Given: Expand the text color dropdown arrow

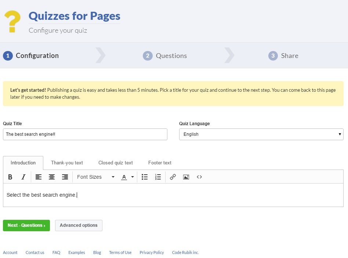Looking at the screenshot, I should click(x=133, y=177).
